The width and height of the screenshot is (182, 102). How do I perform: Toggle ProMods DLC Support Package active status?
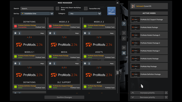pos(50,87)
